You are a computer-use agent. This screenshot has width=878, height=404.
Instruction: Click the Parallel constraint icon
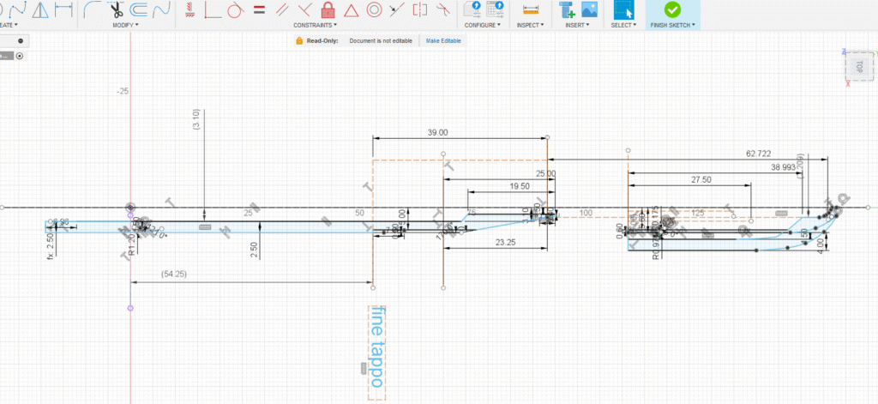(x=281, y=10)
